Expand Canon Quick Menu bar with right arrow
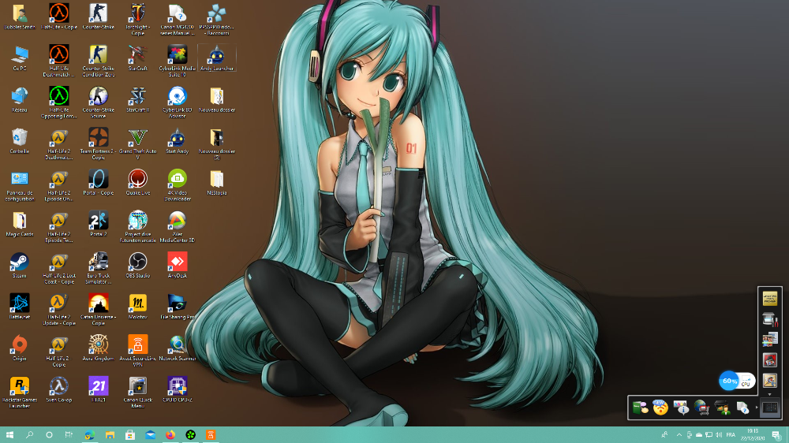This screenshot has width=789, height=443. click(x=757, y=408)
